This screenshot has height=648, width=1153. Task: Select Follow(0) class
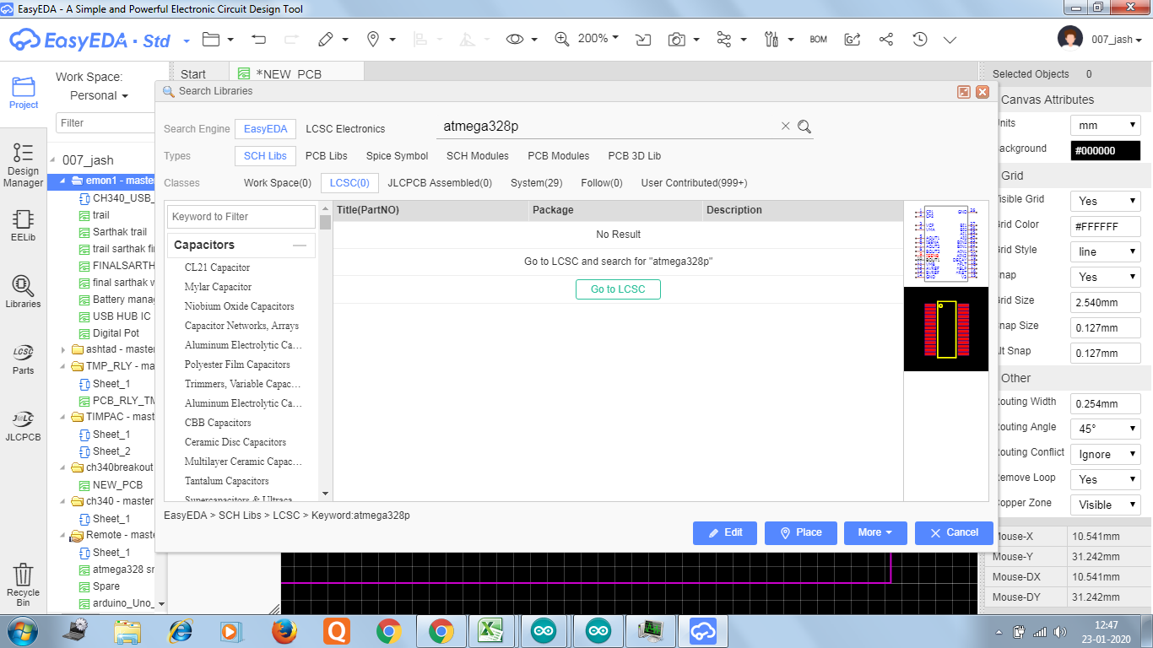pos(602,183)
